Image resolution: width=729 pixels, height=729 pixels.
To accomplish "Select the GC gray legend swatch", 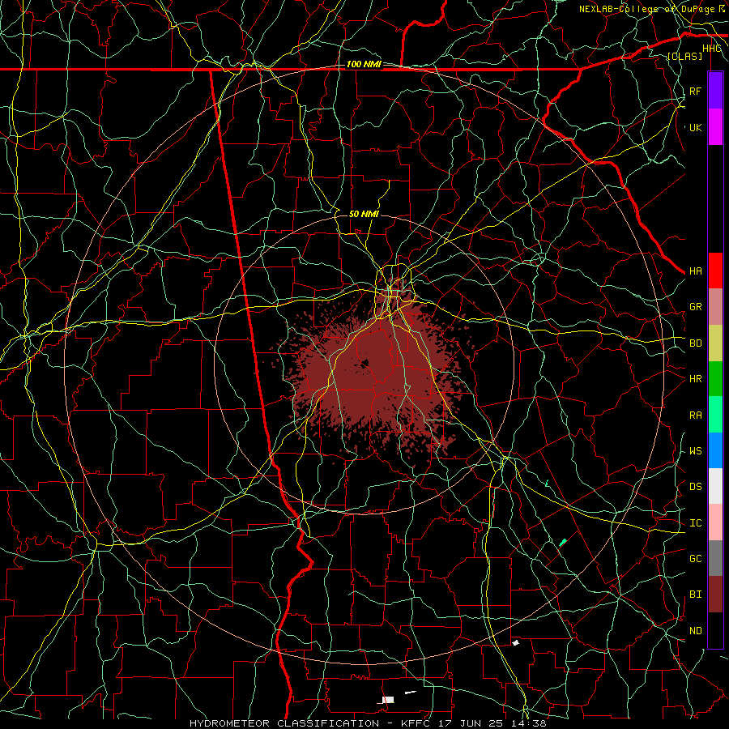I will 715,558.
